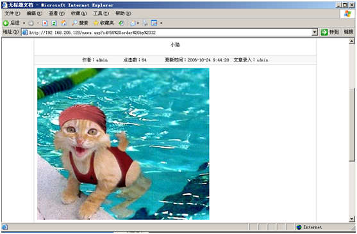Screen dimensions: 357x234
Task: Click the vertical scrollbar up arrow
Action: point(351,41)
